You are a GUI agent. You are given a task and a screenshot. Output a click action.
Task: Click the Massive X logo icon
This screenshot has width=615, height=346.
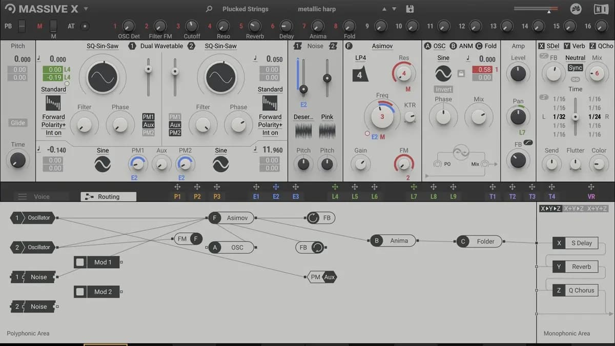click(x=10, y=9)
